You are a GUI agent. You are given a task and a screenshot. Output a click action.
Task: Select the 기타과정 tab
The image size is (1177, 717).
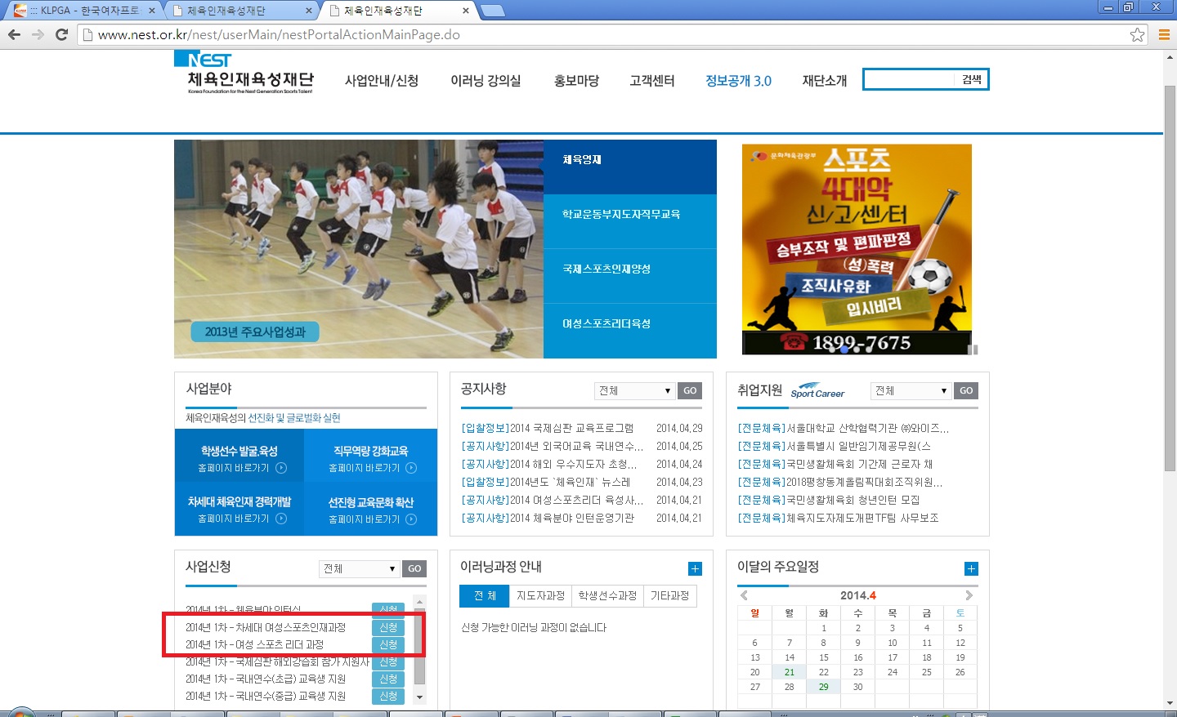click(x=669, y=595)
